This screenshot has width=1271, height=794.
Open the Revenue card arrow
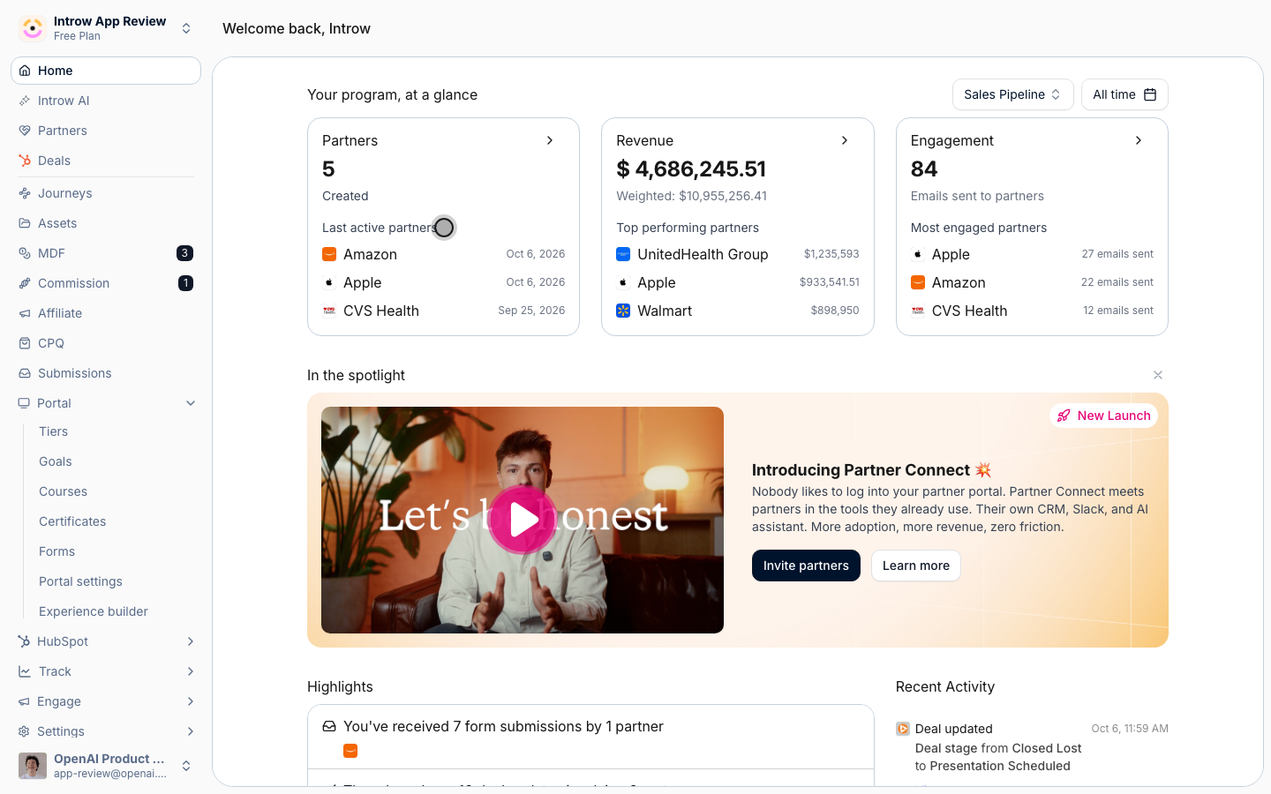845,140
